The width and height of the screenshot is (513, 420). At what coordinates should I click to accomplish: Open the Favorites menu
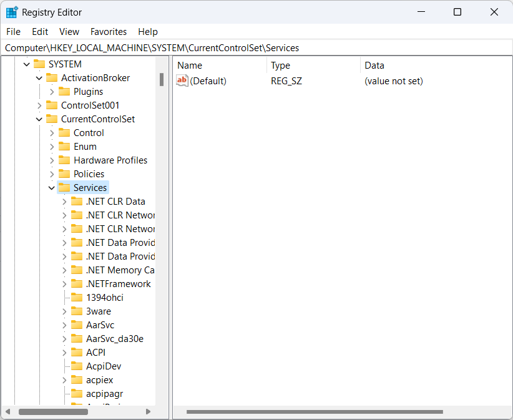(x=109, y=32)
